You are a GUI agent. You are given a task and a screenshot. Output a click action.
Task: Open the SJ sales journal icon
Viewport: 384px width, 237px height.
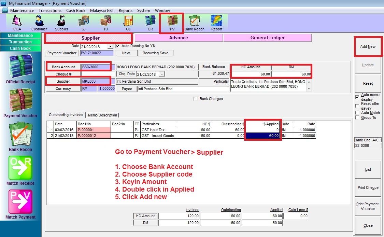[x=84, y=23]
